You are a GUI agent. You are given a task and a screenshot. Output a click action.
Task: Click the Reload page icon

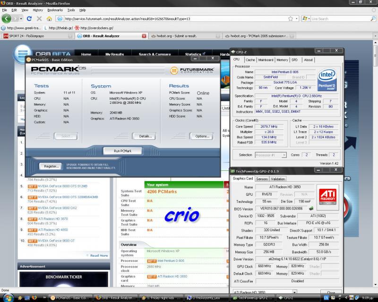(29, 18)
